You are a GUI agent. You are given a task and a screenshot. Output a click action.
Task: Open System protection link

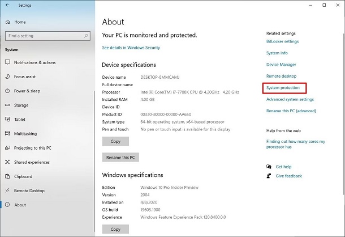point(283,88)
